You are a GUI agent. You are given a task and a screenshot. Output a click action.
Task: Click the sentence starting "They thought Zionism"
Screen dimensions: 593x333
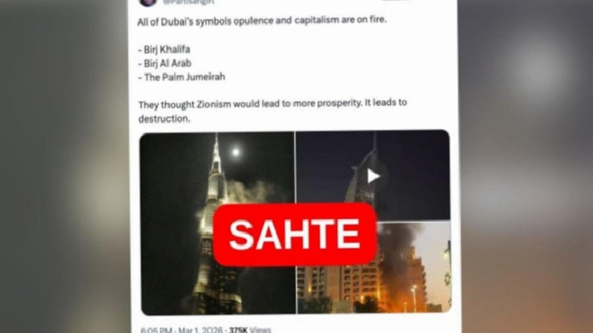272,103
